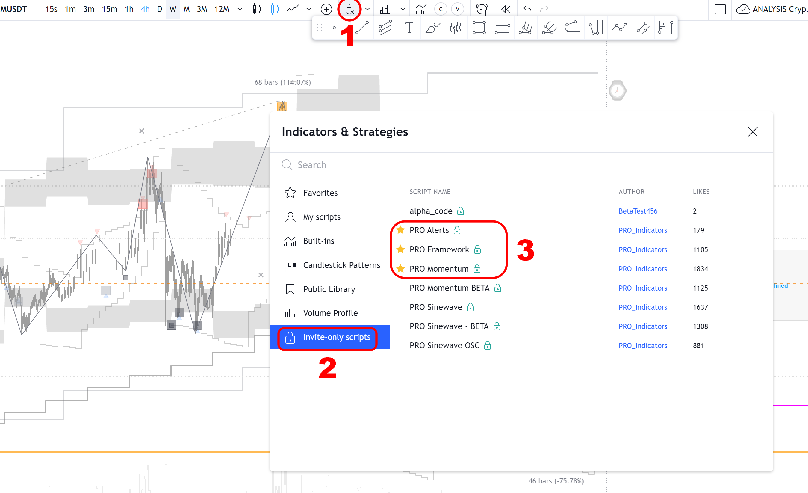Image resolution: width=808 pixels, height=493 pixels.
Task: Click the Undo arrow
Action: [x=527, y=9]
